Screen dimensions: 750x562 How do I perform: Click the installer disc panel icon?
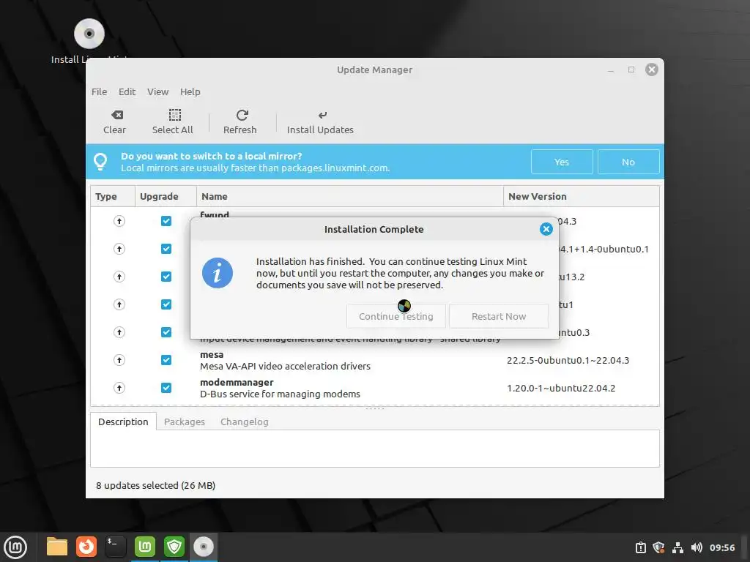204,547
